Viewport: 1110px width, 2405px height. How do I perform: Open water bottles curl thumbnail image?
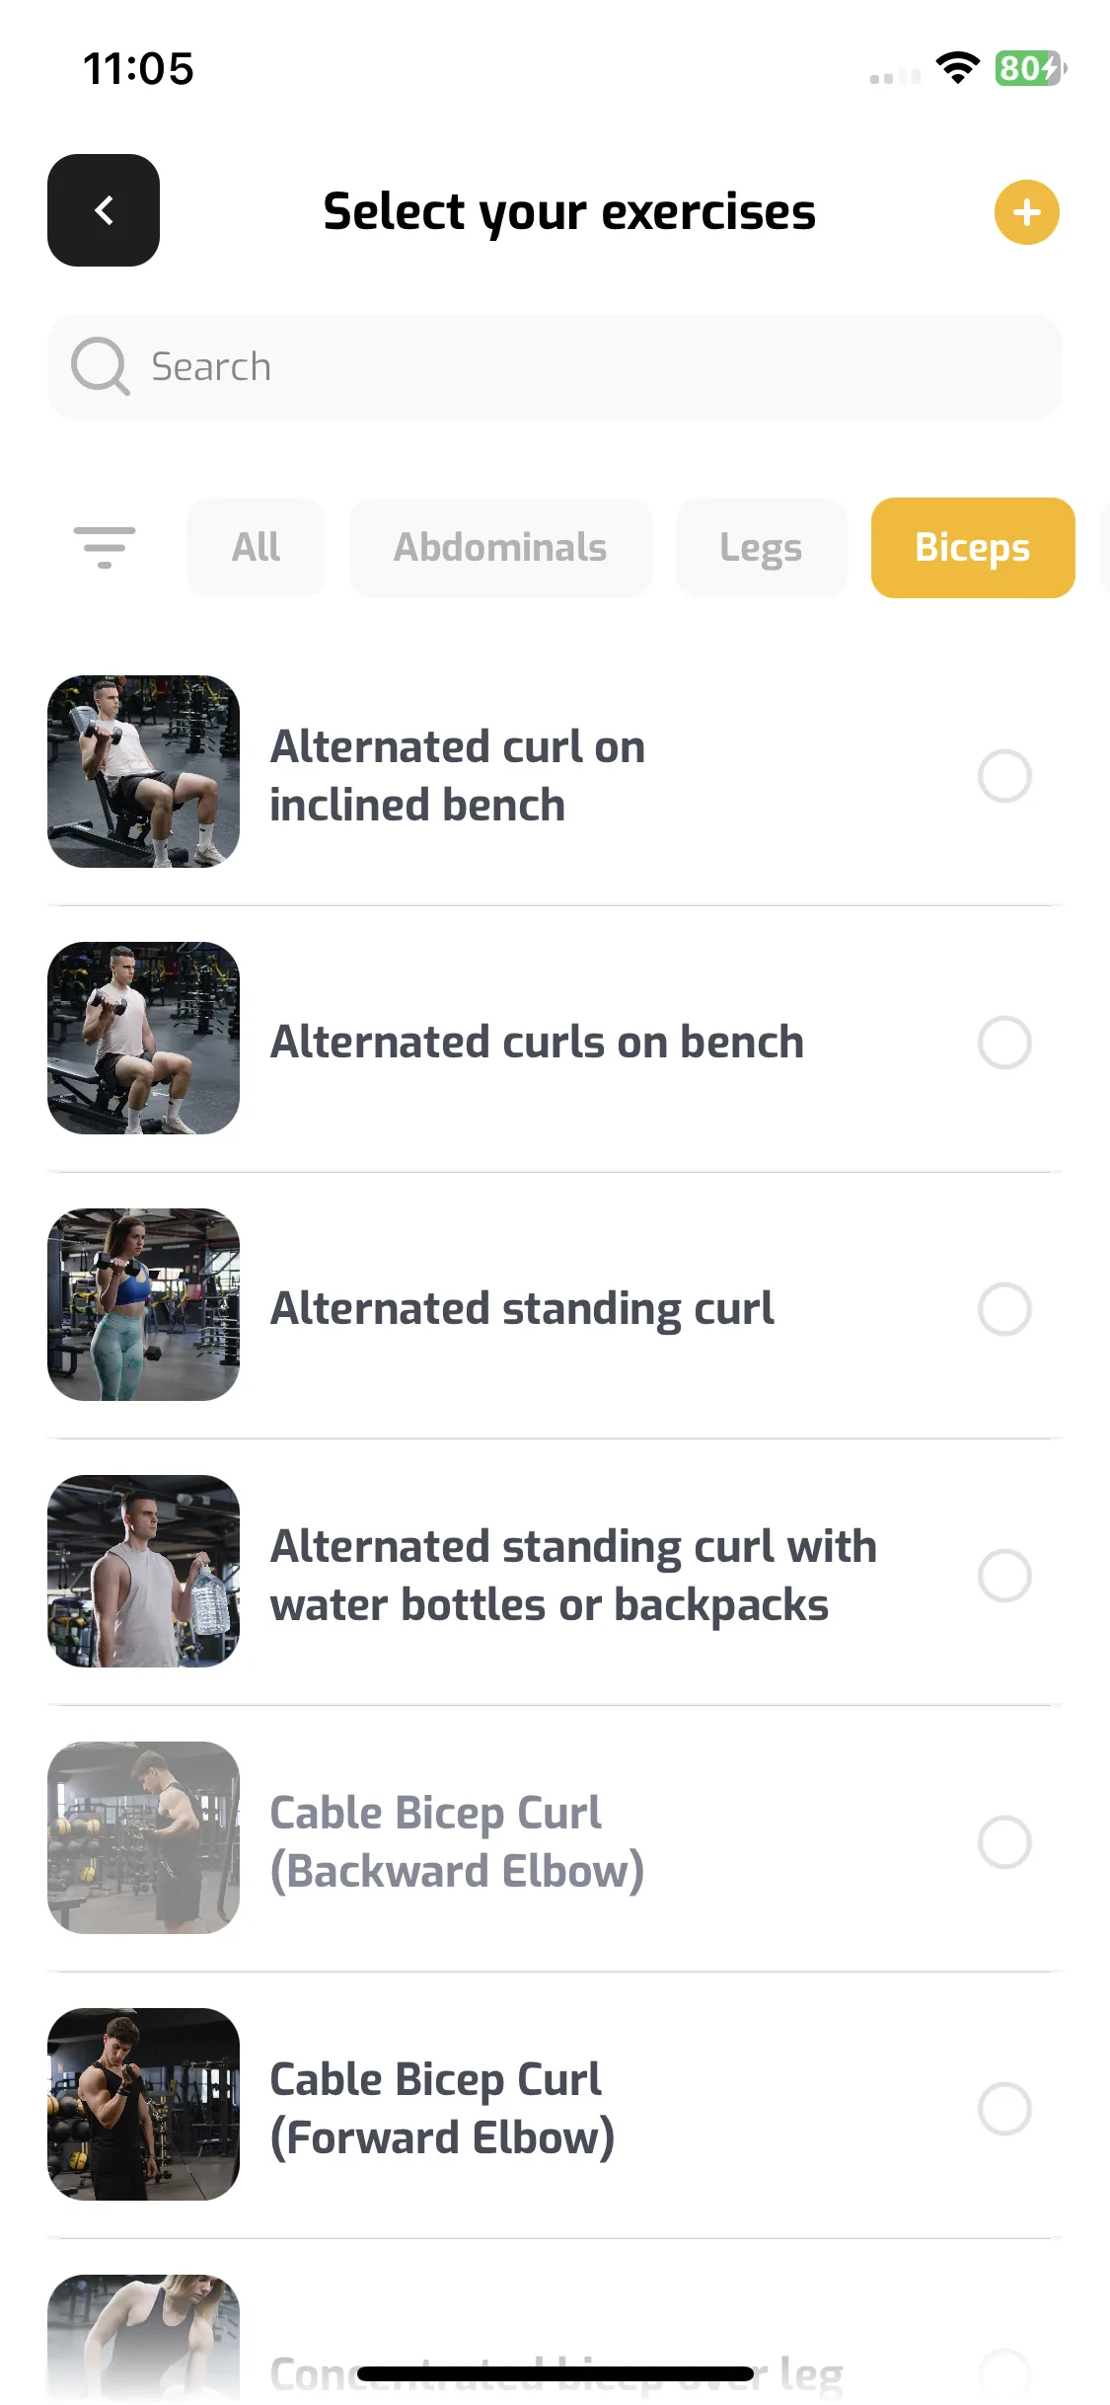point(143,1571)
